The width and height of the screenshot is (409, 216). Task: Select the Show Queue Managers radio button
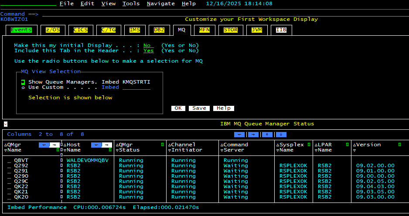23,82
